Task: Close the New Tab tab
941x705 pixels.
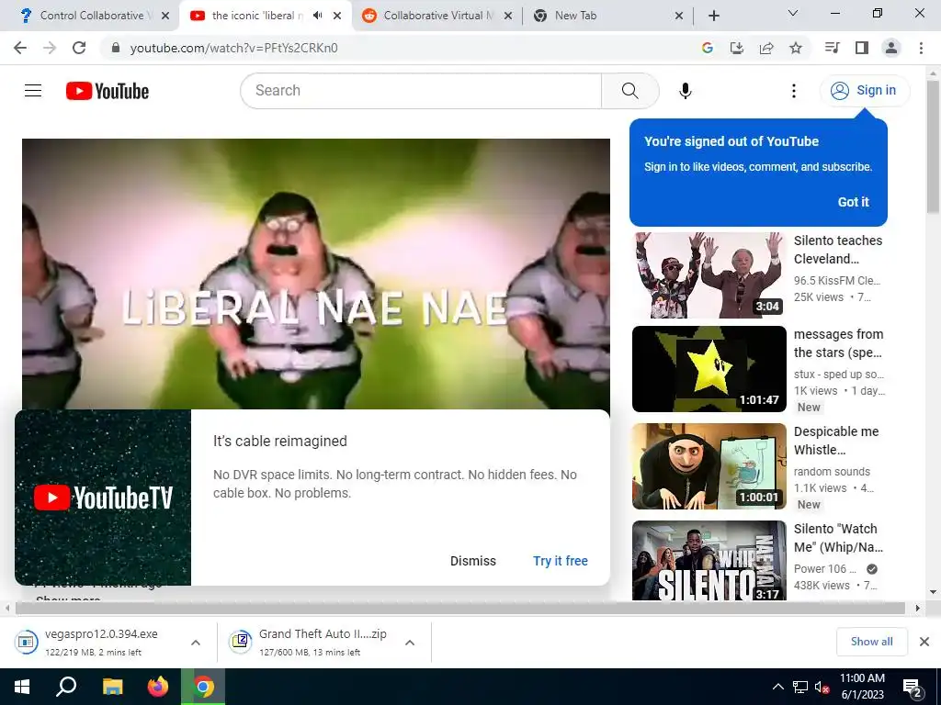Action: 679,16
